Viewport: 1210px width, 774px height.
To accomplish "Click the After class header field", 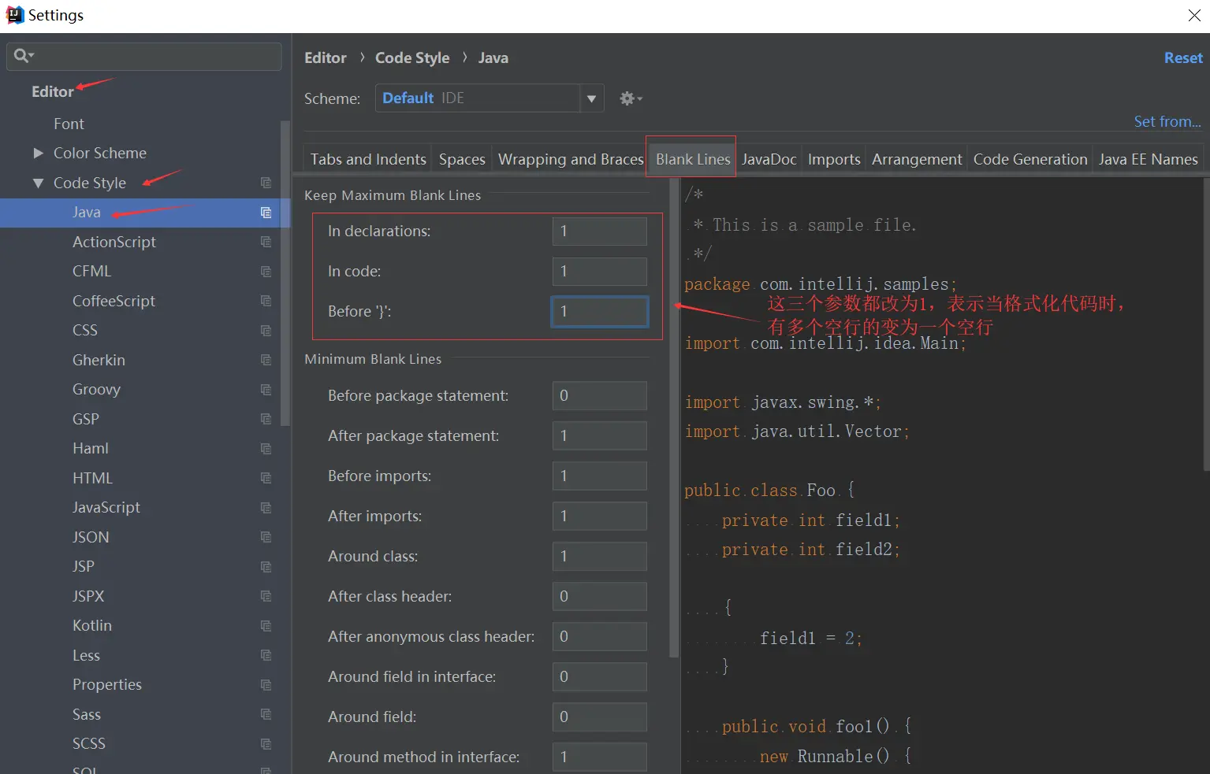I will pos(600,597).
